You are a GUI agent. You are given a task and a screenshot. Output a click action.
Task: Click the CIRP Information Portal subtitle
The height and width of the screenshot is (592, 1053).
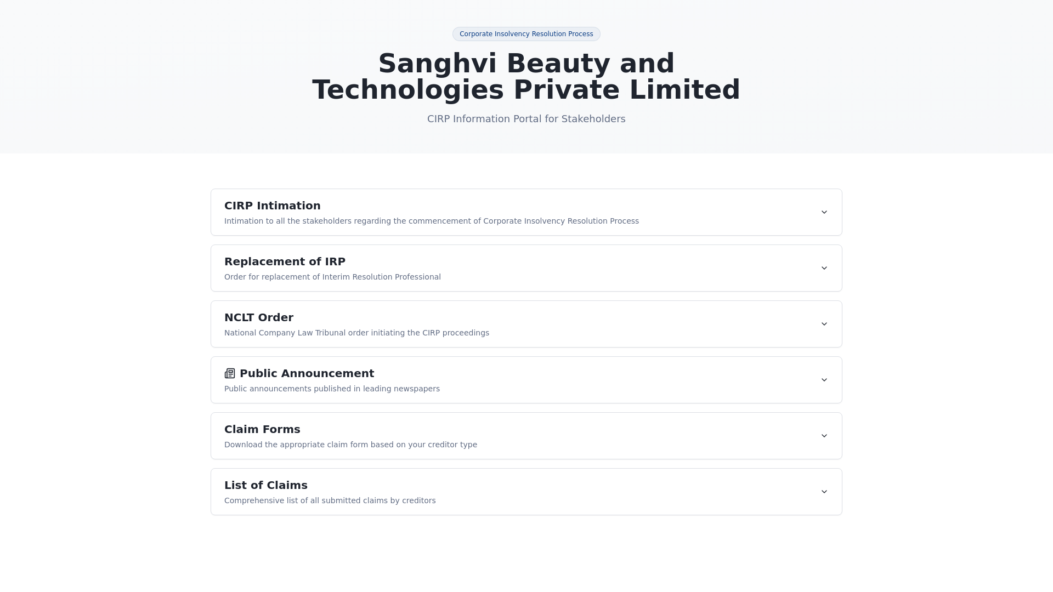tap(526, 119)
